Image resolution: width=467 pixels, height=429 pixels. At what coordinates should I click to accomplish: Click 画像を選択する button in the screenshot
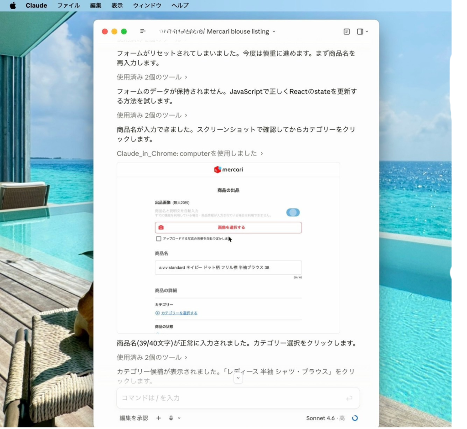pyautogui.click(x=228, y=227)
